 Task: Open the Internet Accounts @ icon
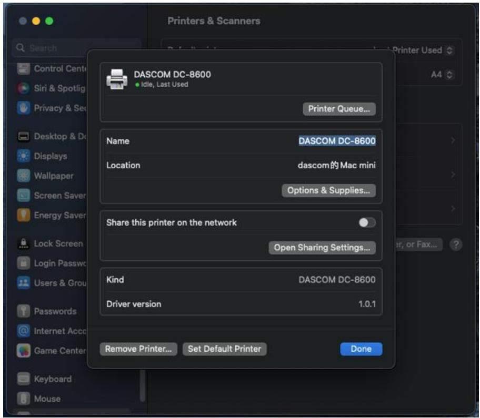(24, 331)
